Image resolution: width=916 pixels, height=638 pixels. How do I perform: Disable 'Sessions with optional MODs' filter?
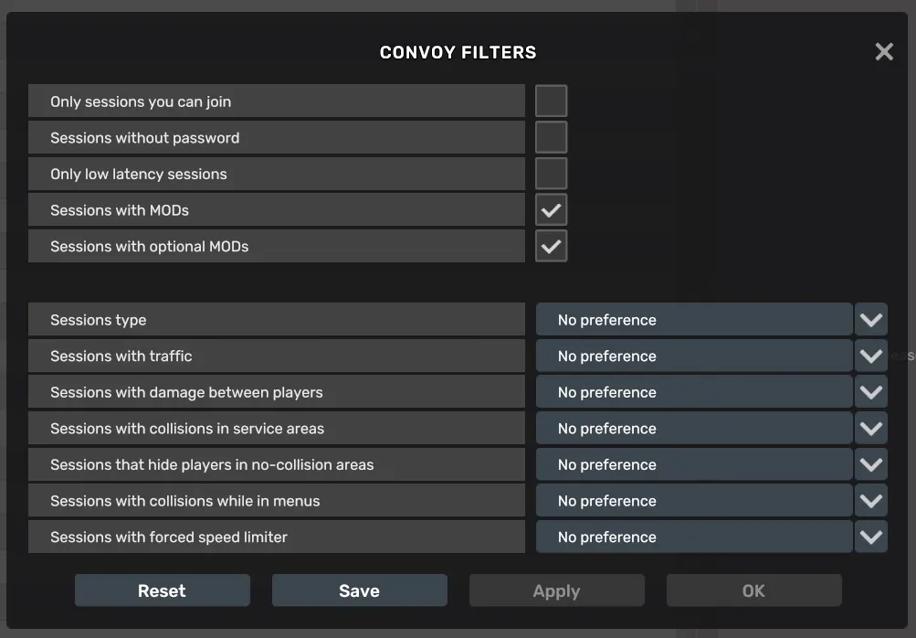(x=551, y=245)
